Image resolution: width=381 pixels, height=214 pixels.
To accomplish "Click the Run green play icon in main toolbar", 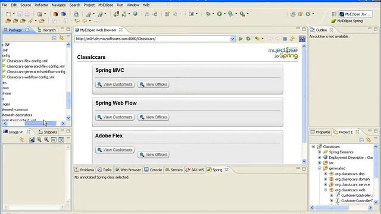I will tap(220, 14).
